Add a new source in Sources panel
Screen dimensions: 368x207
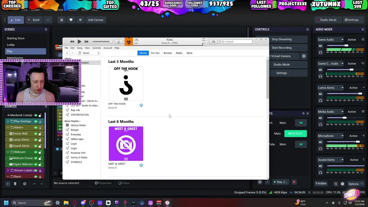(x=7, y=184)
